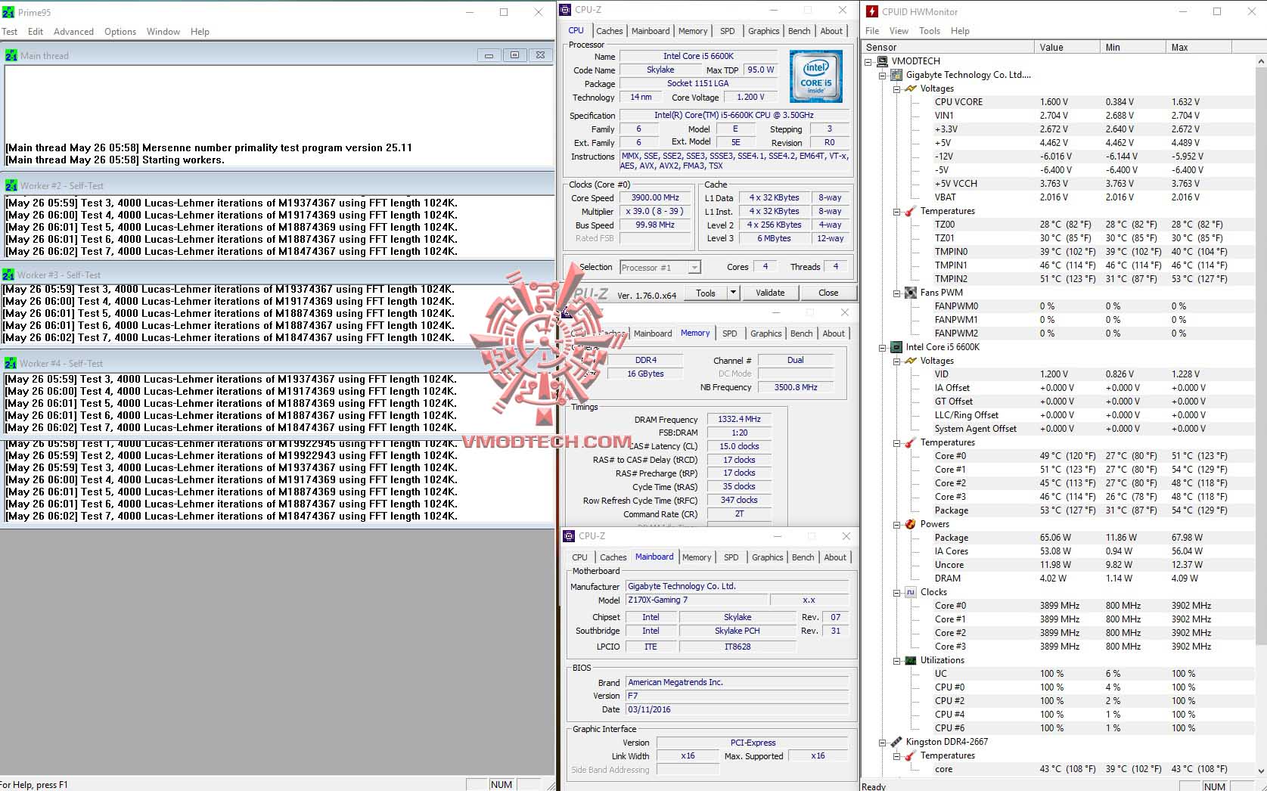Click the Kingston DDR4-2667 memory icon
The height and width of the screenshot is (791, 1267).
896,742
